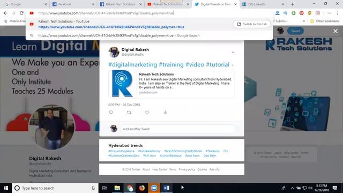
Task: Click the browser forward arrow
Action: [x=13, y=13]
